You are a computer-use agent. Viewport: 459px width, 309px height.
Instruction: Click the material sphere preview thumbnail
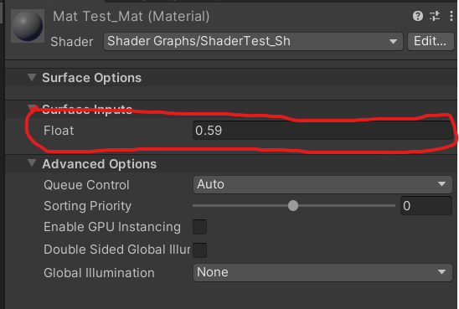[x=28, y=26]
